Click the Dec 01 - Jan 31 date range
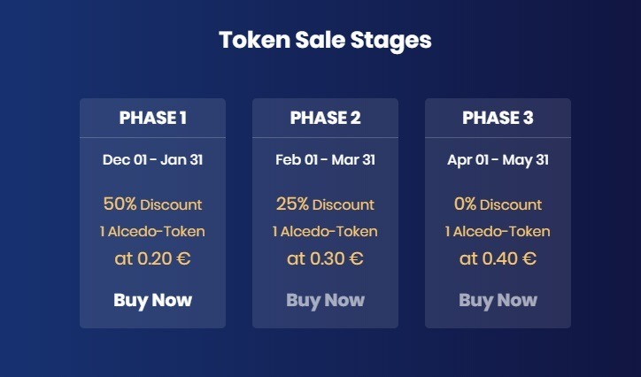This screenshot has height=377, width=641. (152, 160)
